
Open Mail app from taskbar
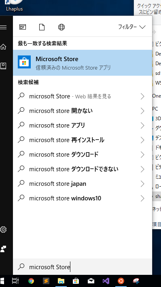coord(91,281)
